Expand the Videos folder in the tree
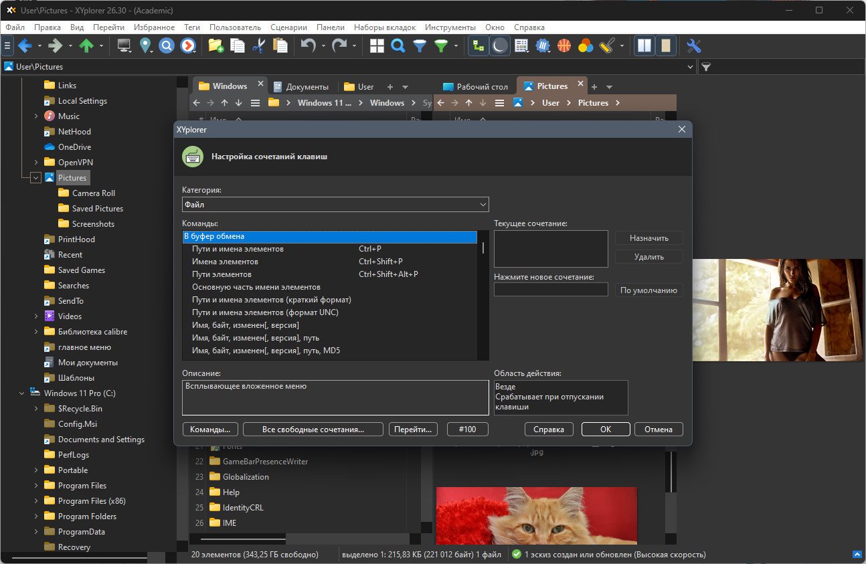This screenshot has width=866, height=564. click(x=36, y=316)
